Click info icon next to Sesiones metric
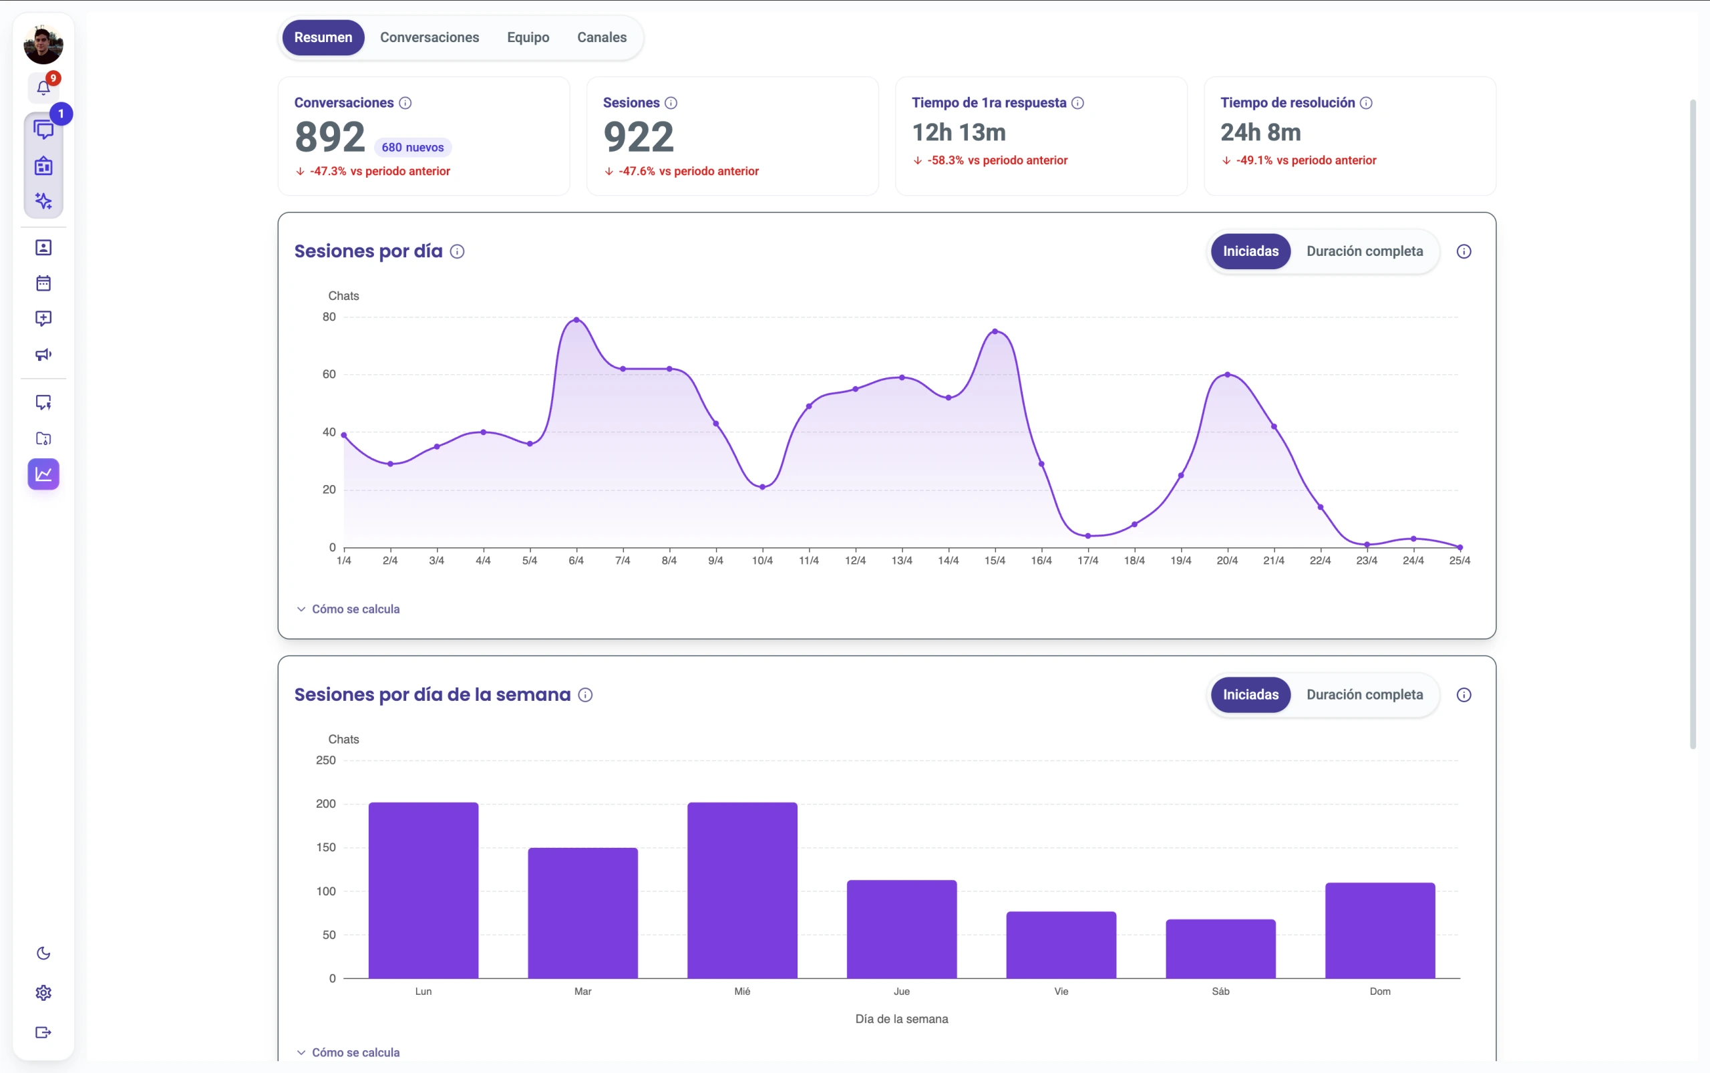The image size is (1710, 1073). (x=671, y=103)
